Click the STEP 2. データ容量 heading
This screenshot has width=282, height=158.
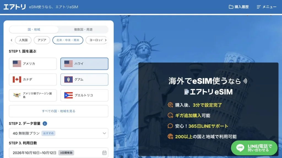(25, 123)
